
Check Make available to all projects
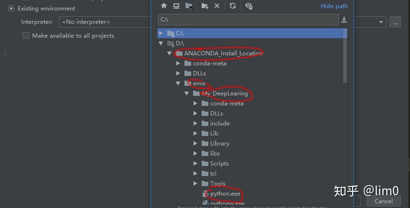click(26, 35)
